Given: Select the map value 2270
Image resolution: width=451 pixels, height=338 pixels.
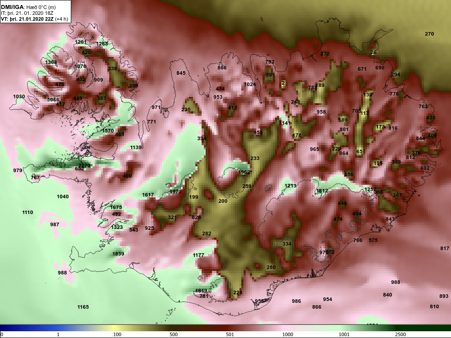Looking at the screenshot, I should [x=84, y=165].
